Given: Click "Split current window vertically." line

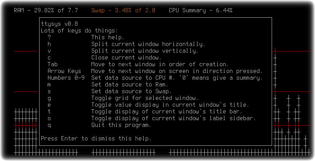Looking at the screenshot, I should coord(145,51).
